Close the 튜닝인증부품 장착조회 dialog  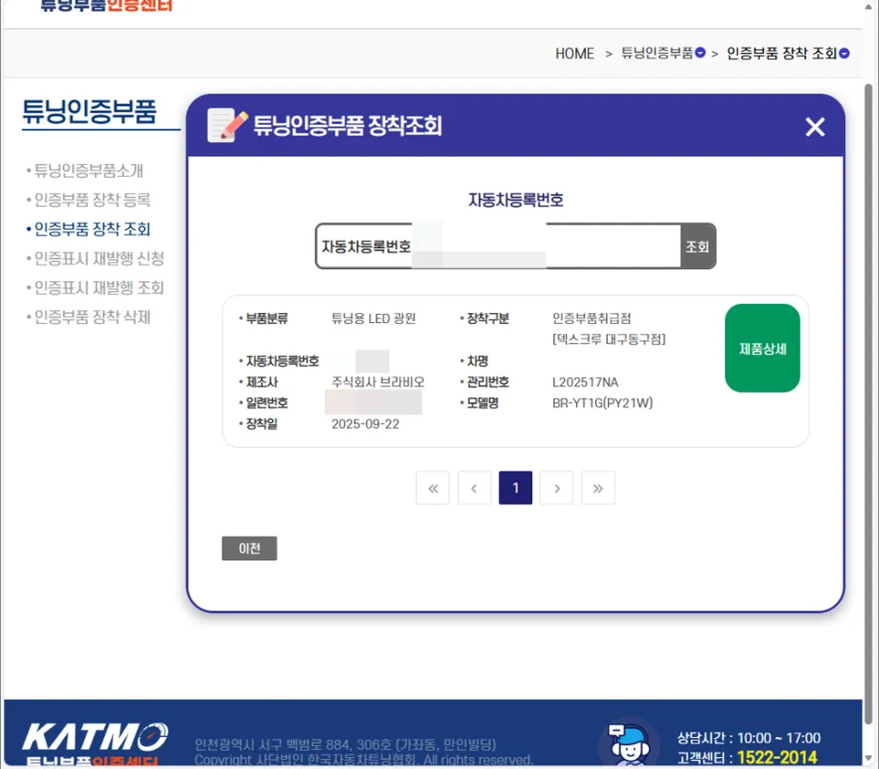click(815, 126)
